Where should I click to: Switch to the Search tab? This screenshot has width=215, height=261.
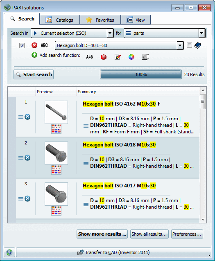[22, 19]
